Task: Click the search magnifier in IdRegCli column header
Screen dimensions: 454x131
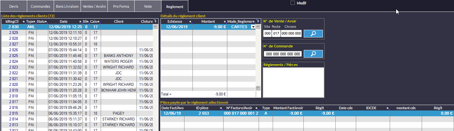Action: (x=24, y=22)
